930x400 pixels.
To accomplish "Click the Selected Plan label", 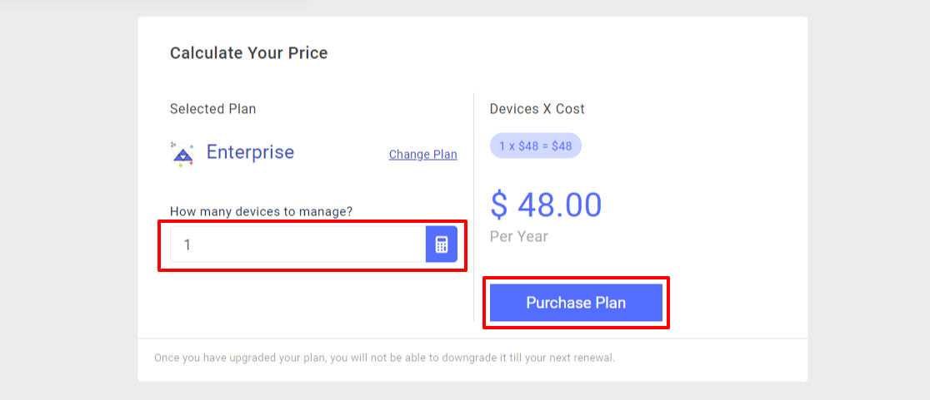I will click(x=213, y=109).
